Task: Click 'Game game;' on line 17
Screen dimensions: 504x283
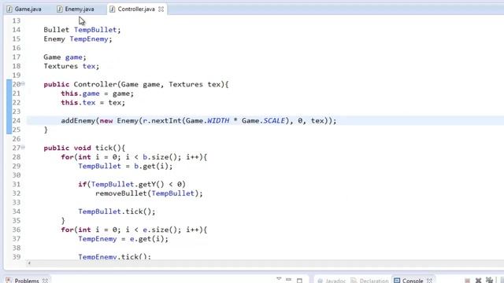Action: (65, 57)
